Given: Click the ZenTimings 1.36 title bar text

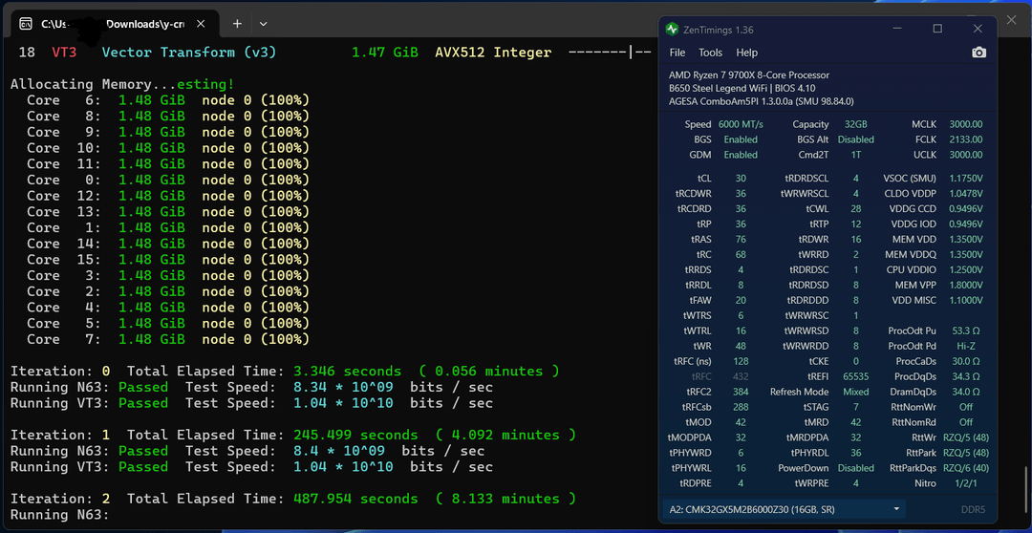Looking at the screenshot, I should [x=720, y=30].
